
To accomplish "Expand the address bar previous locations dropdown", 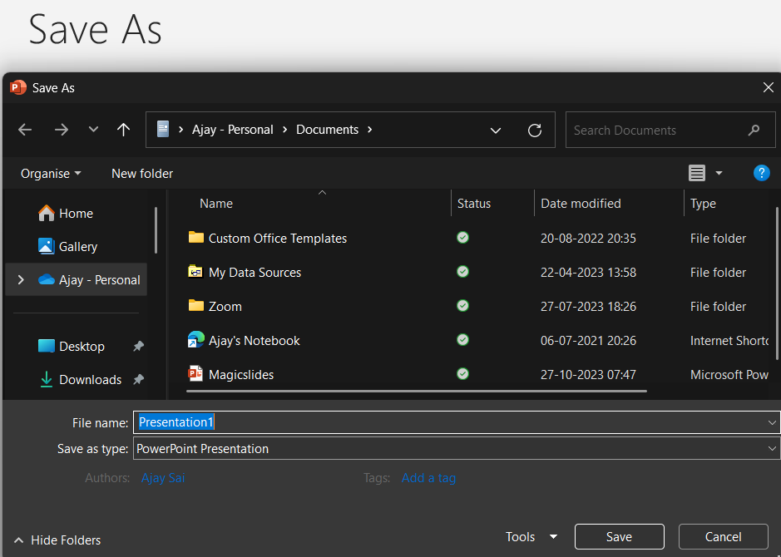I will [496, 131].
